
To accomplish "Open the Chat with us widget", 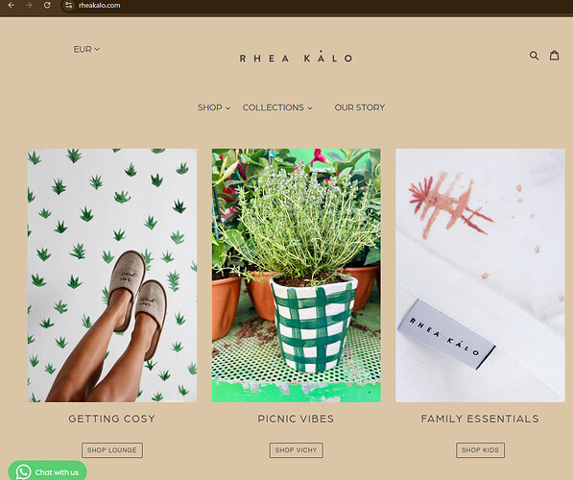I will coord(47,471).
